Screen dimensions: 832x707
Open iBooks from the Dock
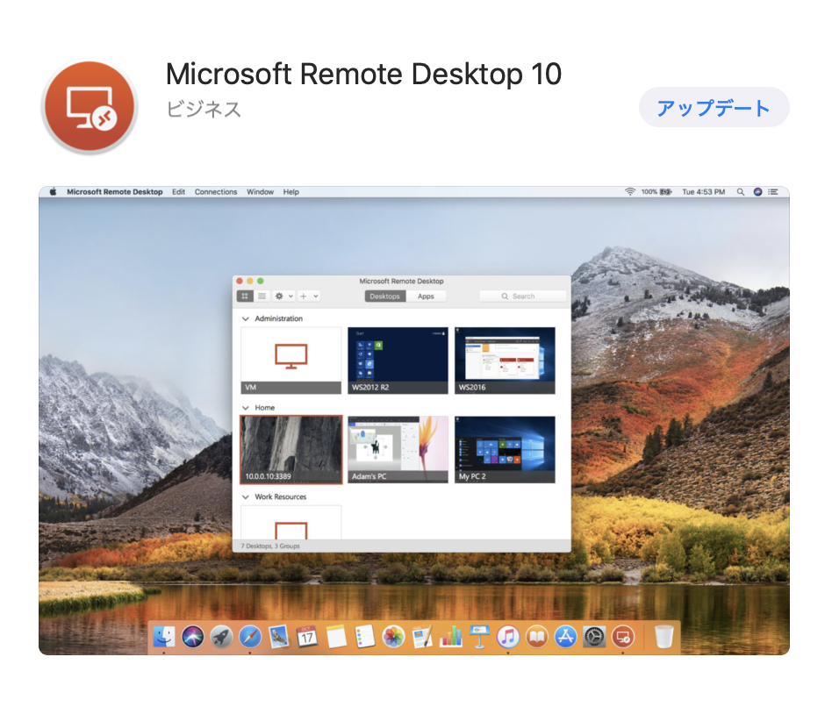(537, 637)
